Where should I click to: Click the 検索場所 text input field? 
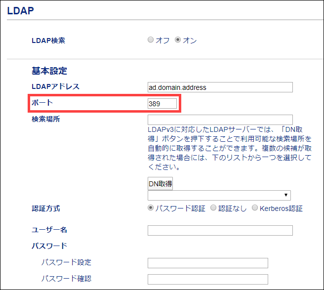[220, 120]
